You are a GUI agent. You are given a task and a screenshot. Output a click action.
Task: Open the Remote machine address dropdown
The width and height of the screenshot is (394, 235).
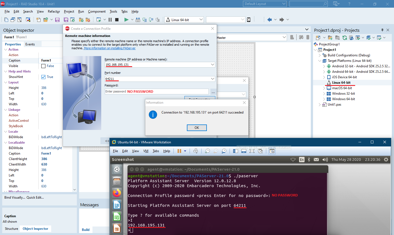coord(212,65)
